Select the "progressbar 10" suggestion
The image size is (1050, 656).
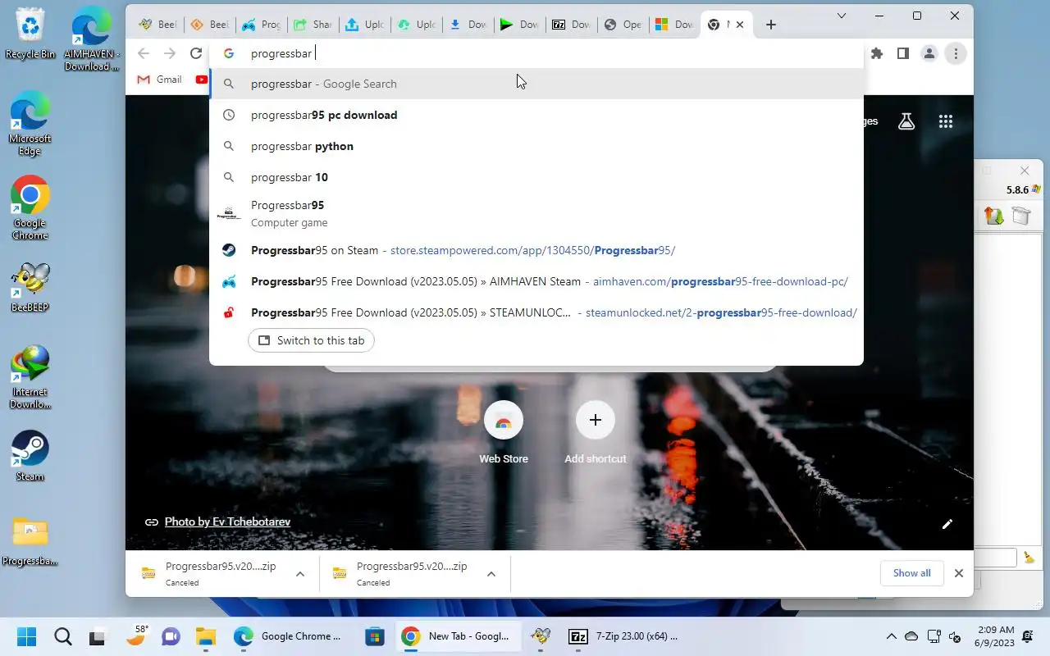tap(536, 177)
